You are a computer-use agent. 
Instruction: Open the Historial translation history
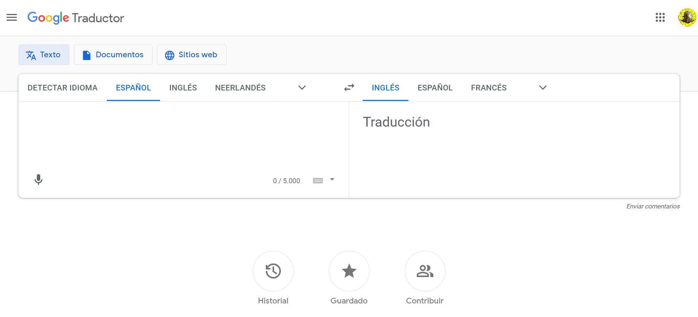[273, 271]
